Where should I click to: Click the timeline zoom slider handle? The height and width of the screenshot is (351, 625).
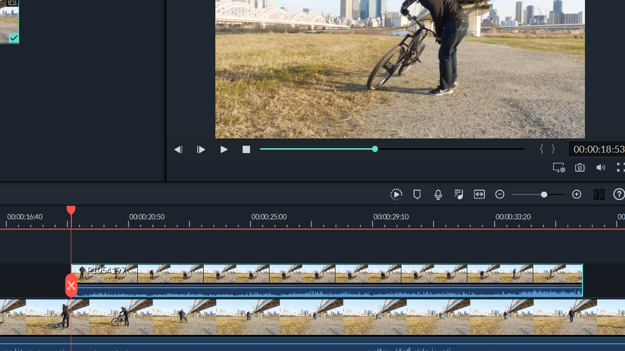point(544,195)
